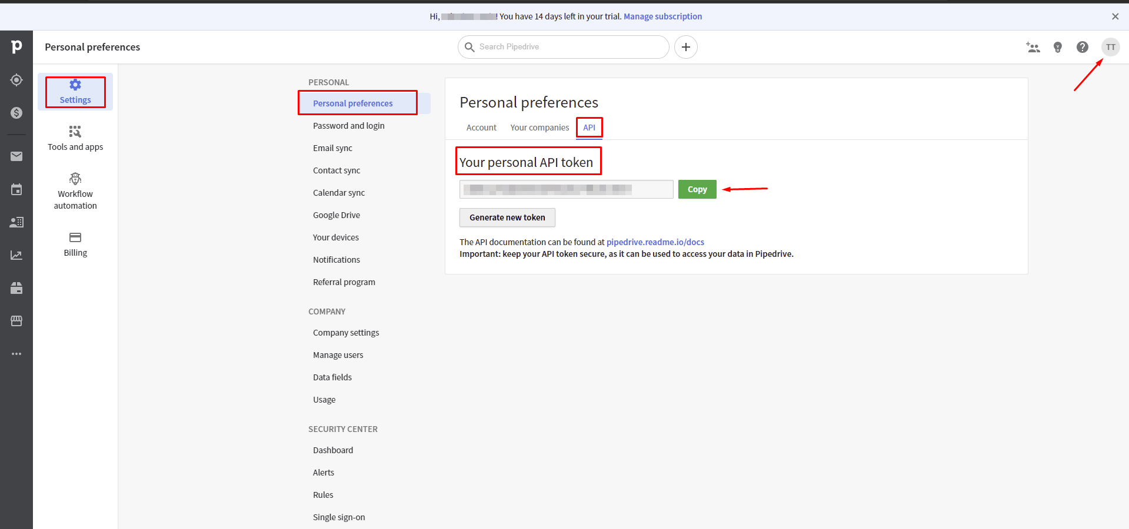This screenshot has height=529, width=1129.
Task: Open Deals via the dollar sign icon
Action: [x=16, y=113]
